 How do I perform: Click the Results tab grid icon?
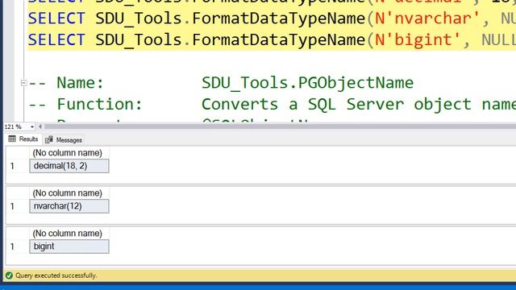tap(12, 139)
